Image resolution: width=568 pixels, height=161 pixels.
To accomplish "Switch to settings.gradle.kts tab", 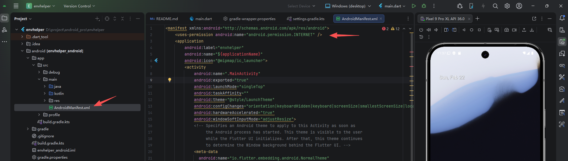I will coord(306,19).
